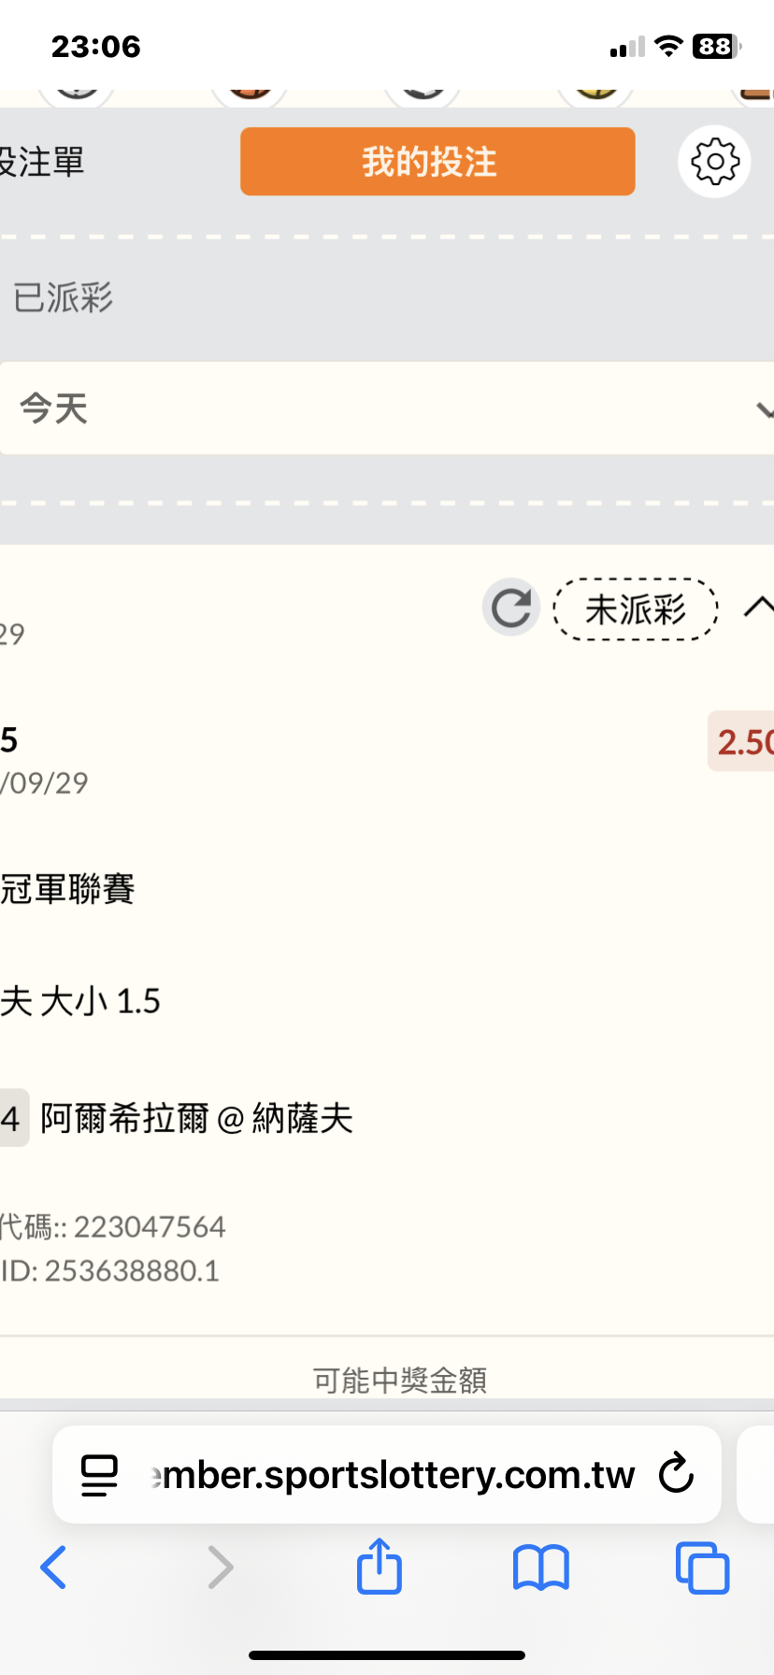Tap the clock showing 23:06

click(95, 46)
